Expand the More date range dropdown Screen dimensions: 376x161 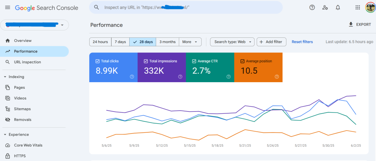pos(190,42)
